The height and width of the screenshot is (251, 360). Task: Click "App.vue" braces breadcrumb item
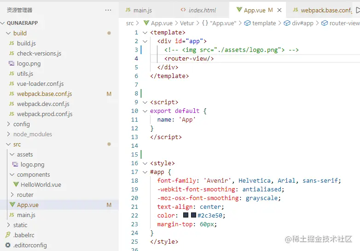coord(219,23)
